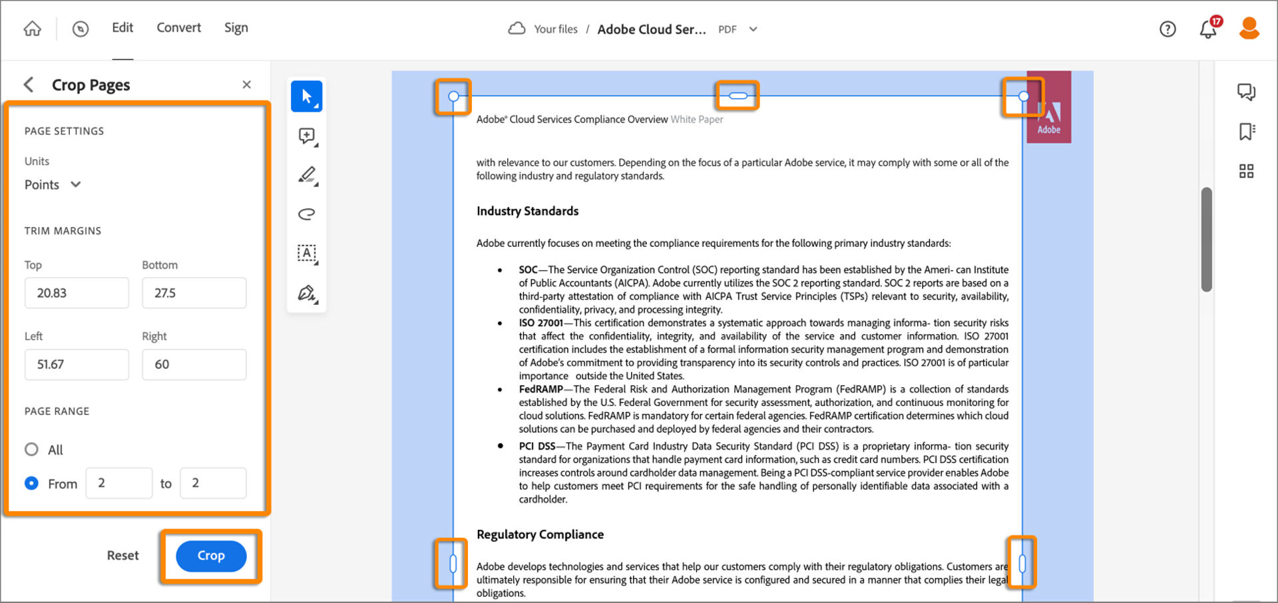Click the From page number field
This screenshot has height=603, width=1278.
(x=119, y=483)
